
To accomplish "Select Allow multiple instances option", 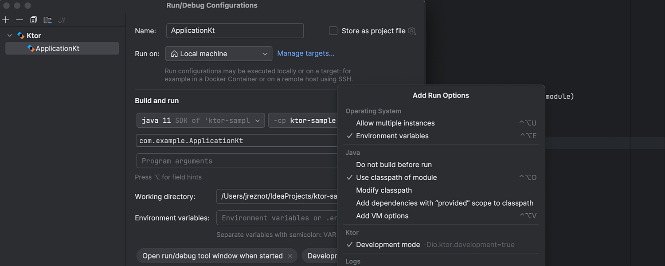I will pos(395,123).
